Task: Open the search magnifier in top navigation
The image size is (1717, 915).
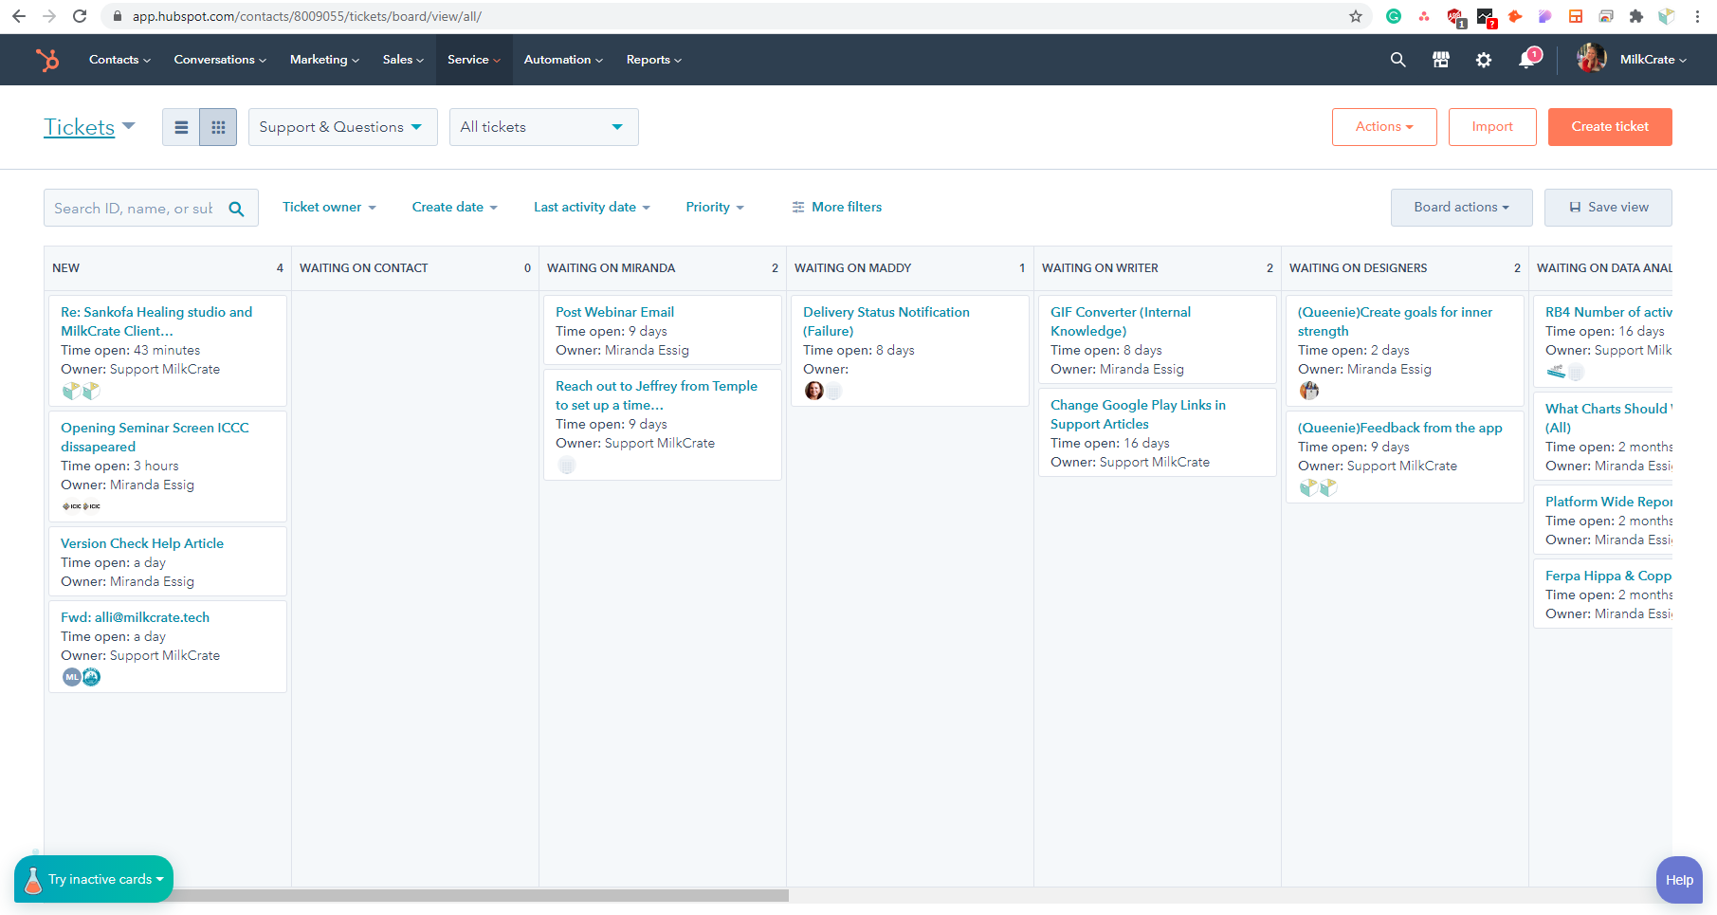Action: (1397, 60)
